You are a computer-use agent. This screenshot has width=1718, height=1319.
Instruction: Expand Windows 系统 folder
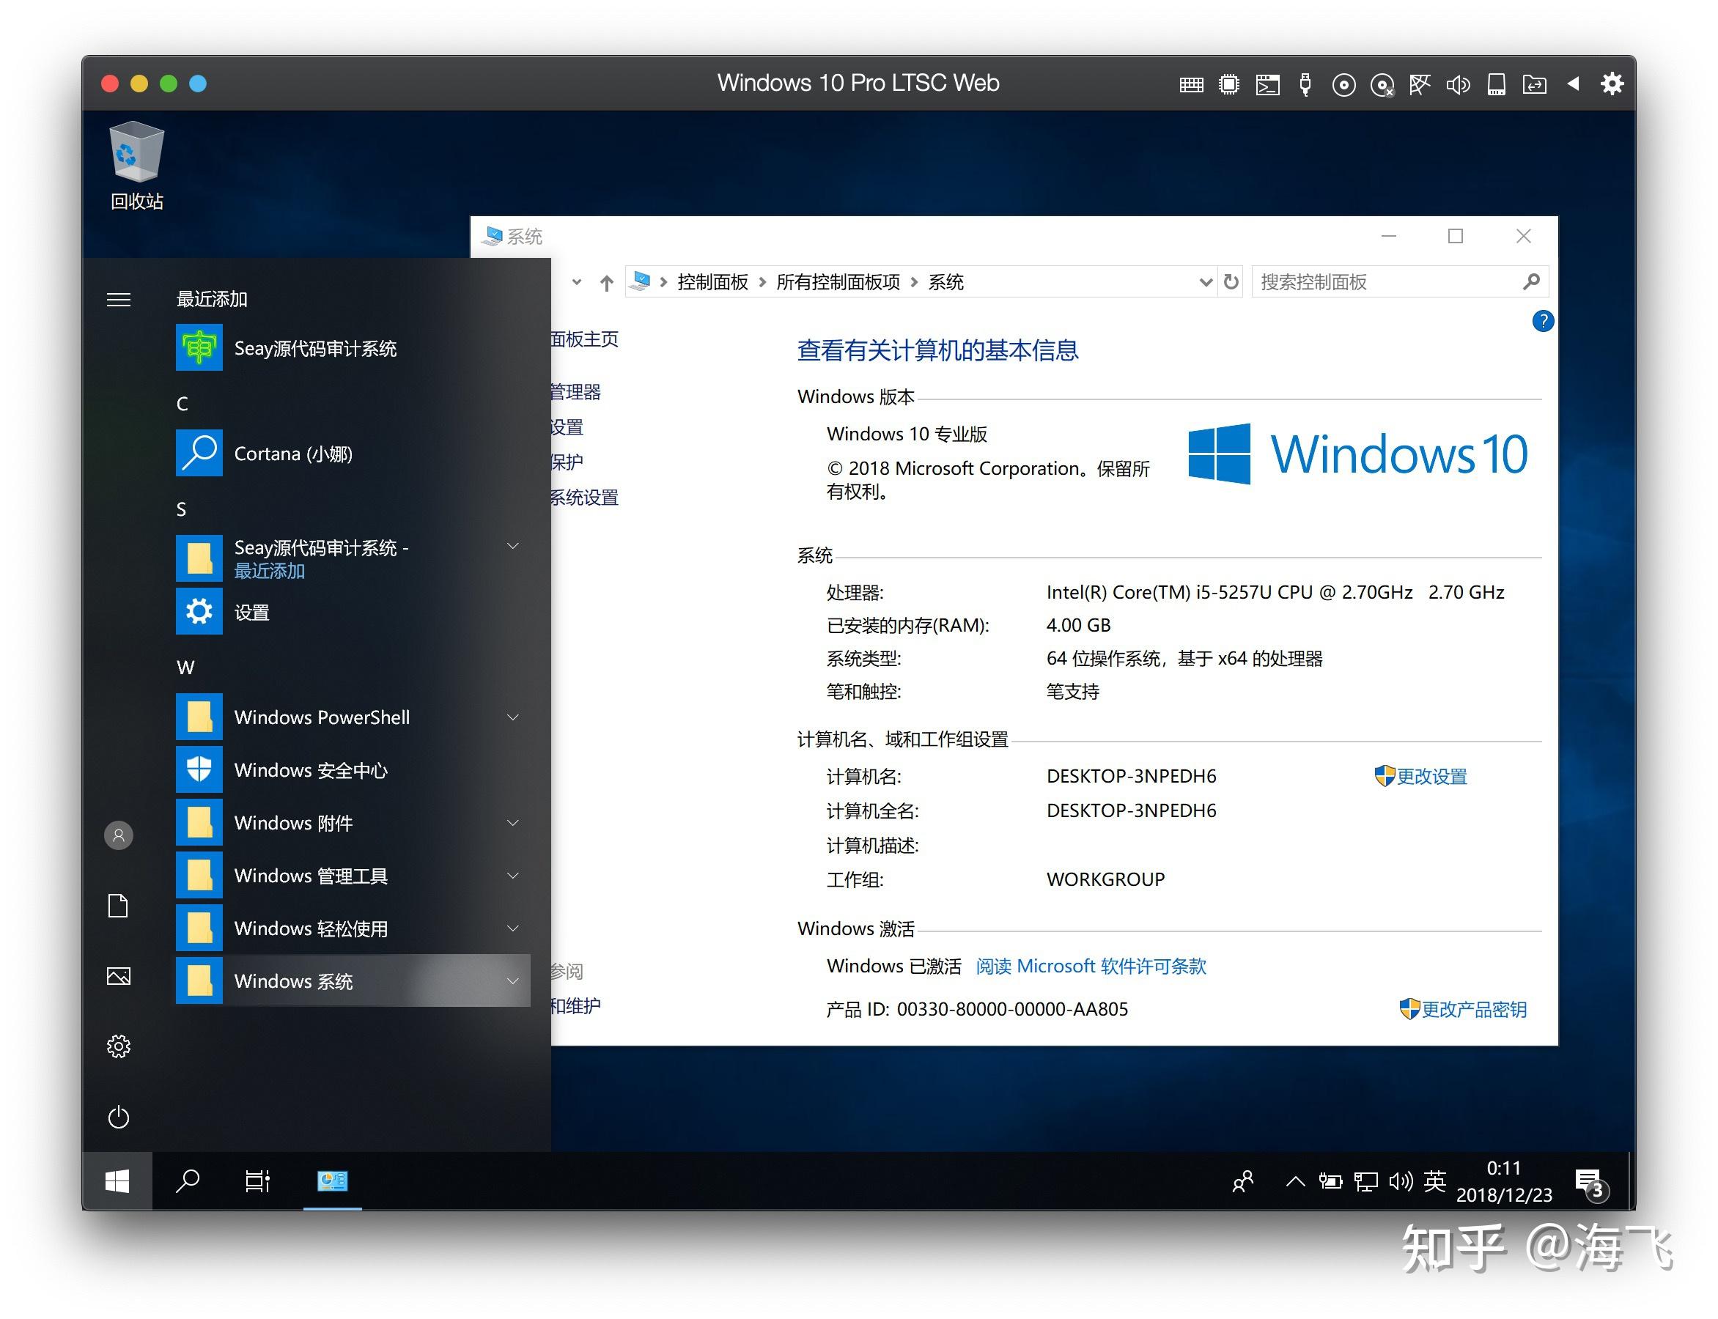pyautogui.click(x=512, y=980)
